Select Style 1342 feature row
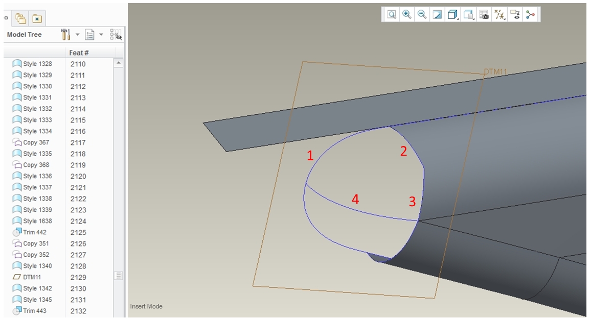The image size is (590, 319). pos(32,288)
